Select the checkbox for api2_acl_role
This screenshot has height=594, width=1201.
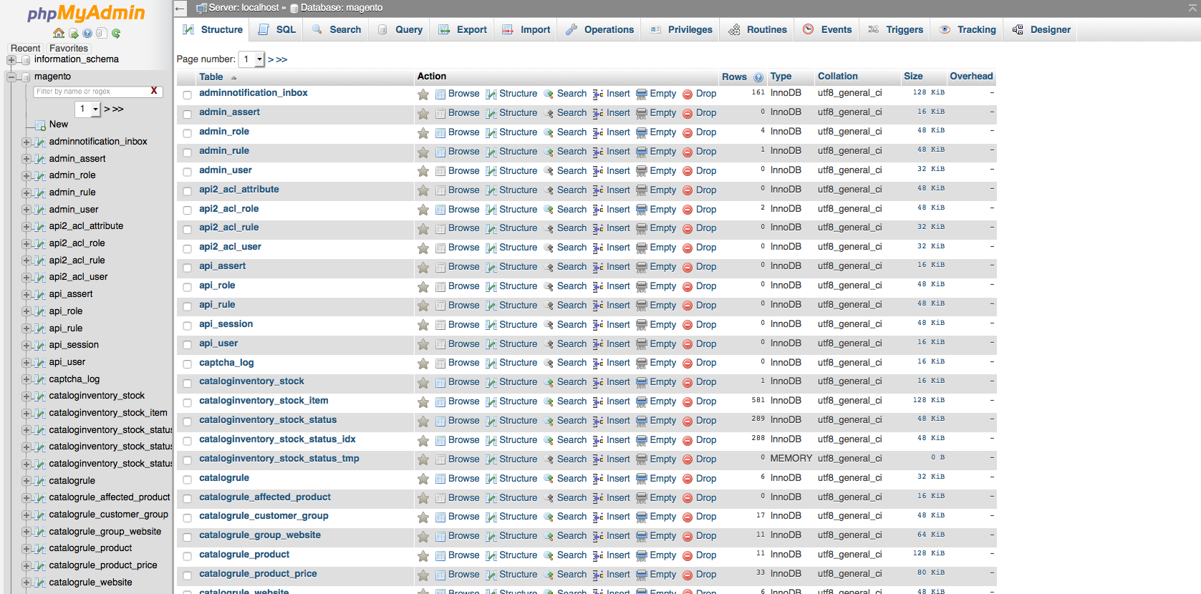pos(187,210)
